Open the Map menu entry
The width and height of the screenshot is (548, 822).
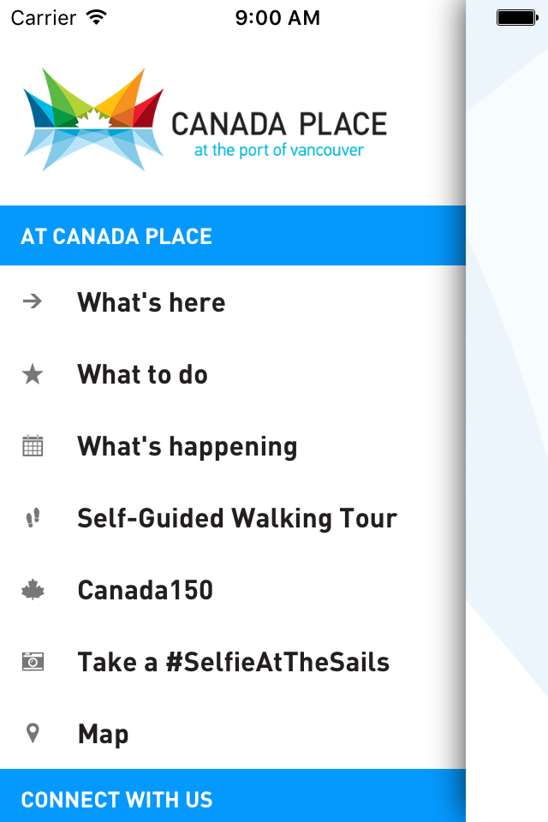[104, 734]
